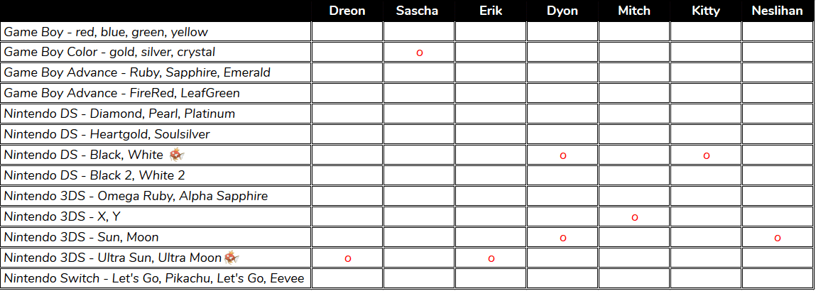Select the Dreon column header
Image resolution: width=816 pixels, height=291 pixels.
[347, 11]
